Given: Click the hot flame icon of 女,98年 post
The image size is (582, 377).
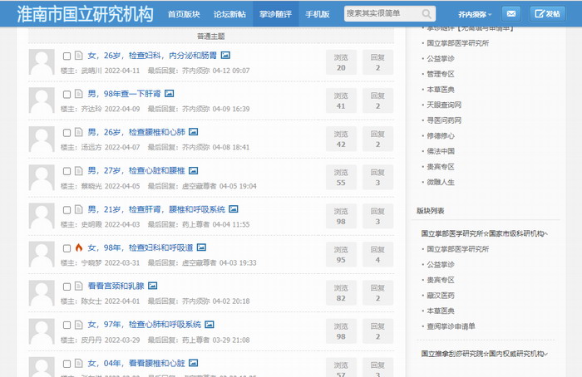Looking at the screenshot, I should click(x=79, y=247).
